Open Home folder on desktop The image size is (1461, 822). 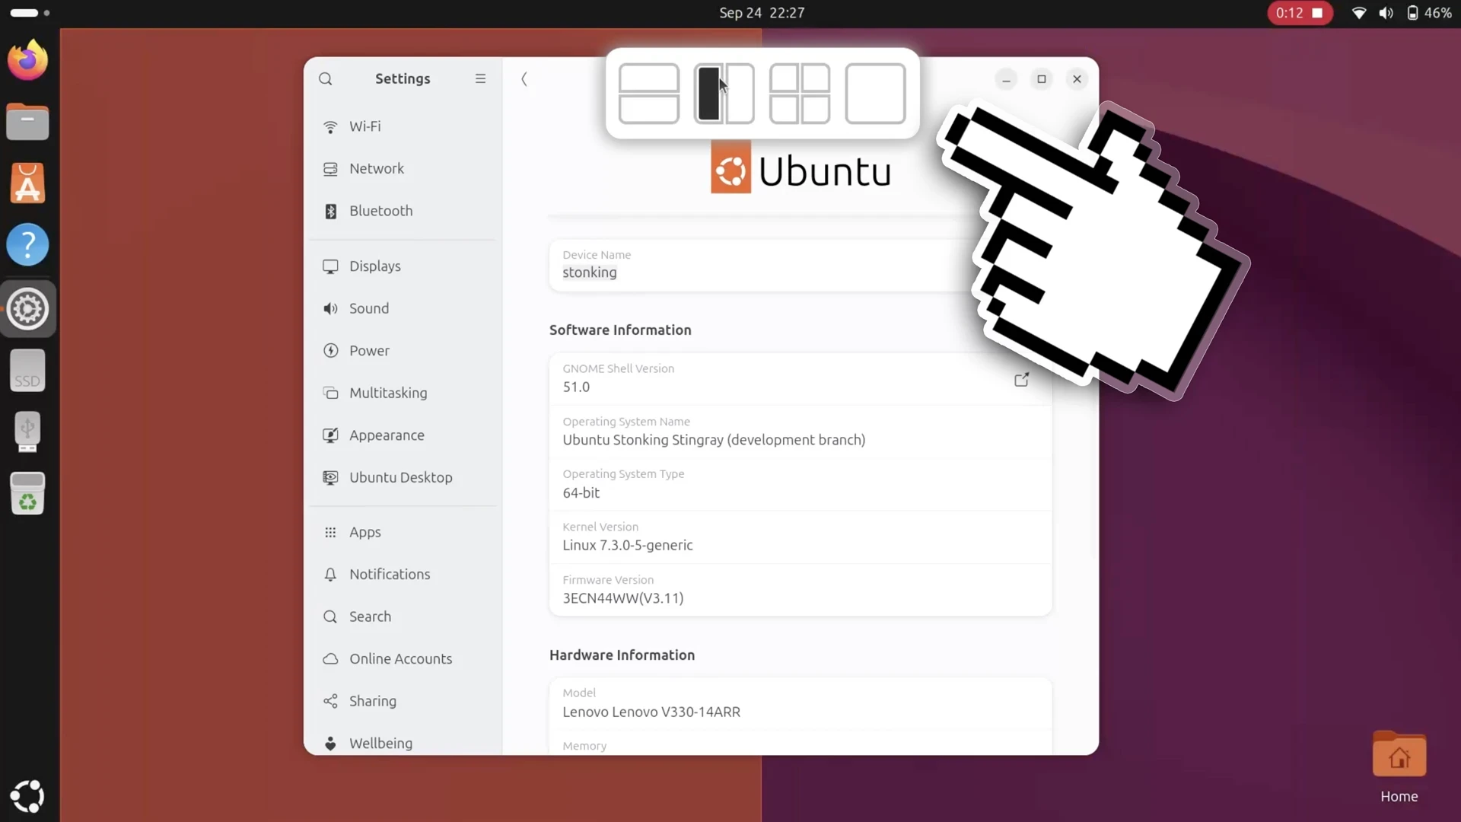tap(1399, 767)
